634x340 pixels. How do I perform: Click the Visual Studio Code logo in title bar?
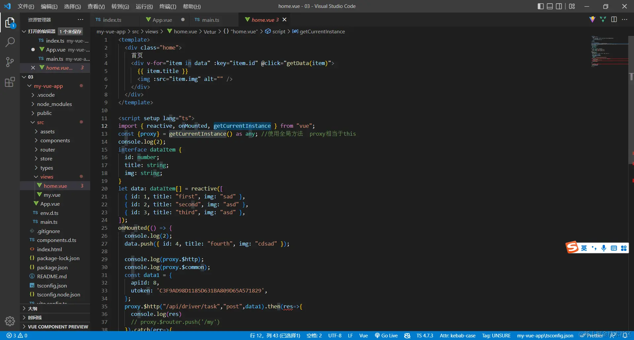pyautogui.click(x=7, y=6)
